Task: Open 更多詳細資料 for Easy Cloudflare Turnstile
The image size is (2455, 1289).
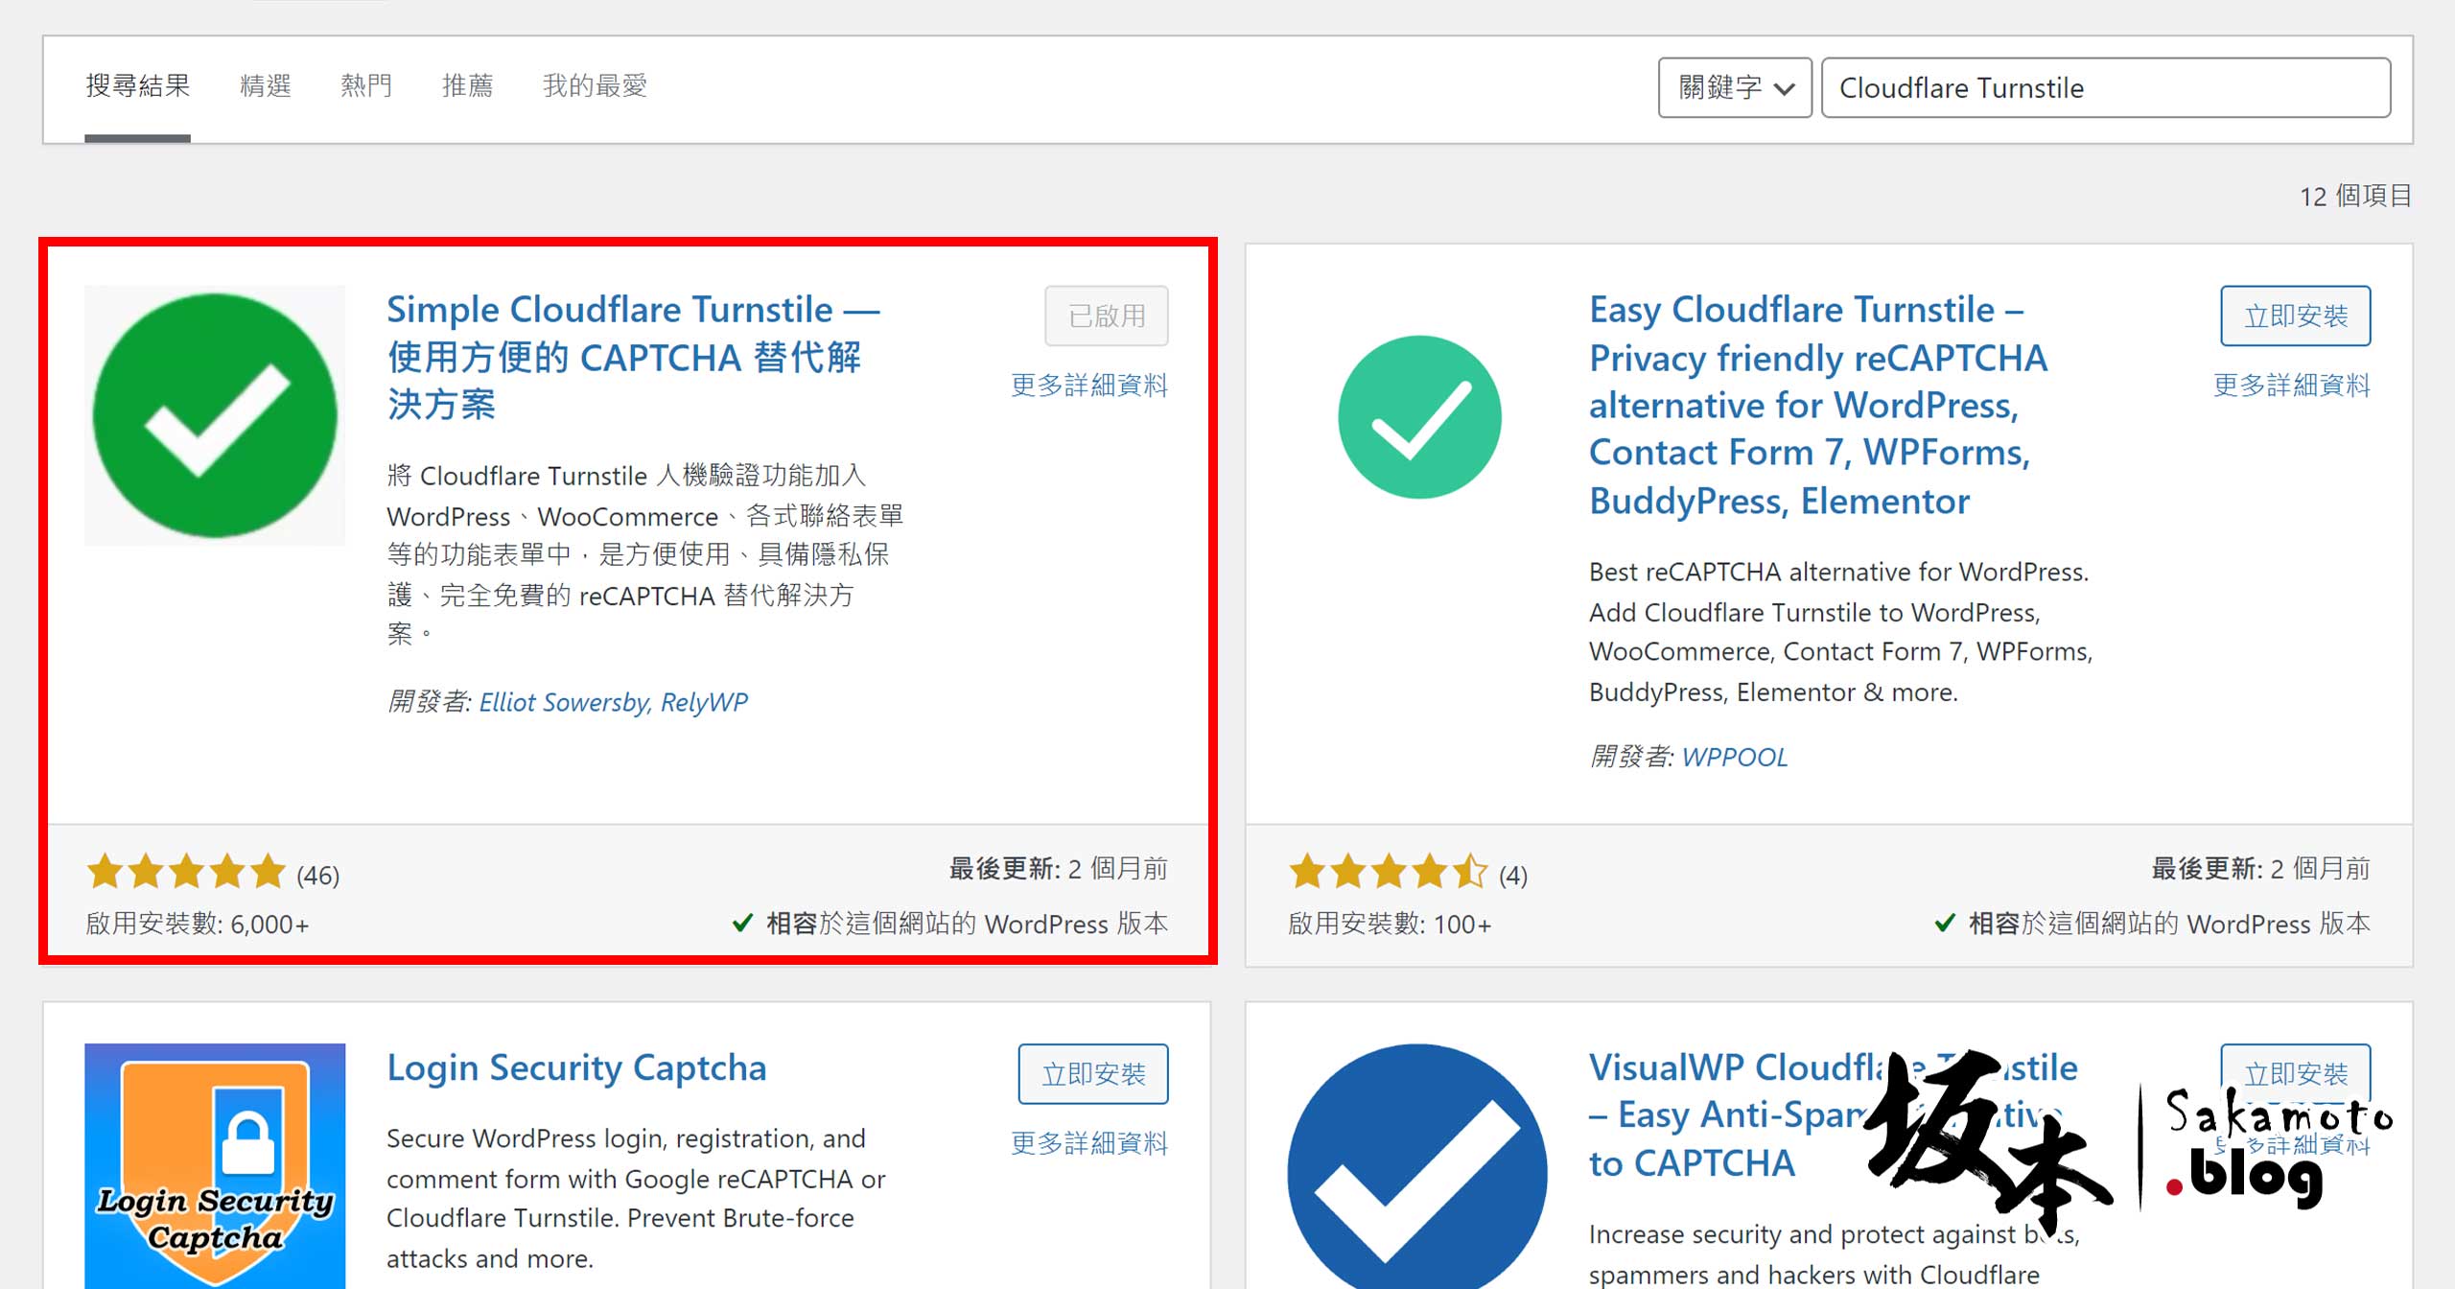Action: 2291,386
